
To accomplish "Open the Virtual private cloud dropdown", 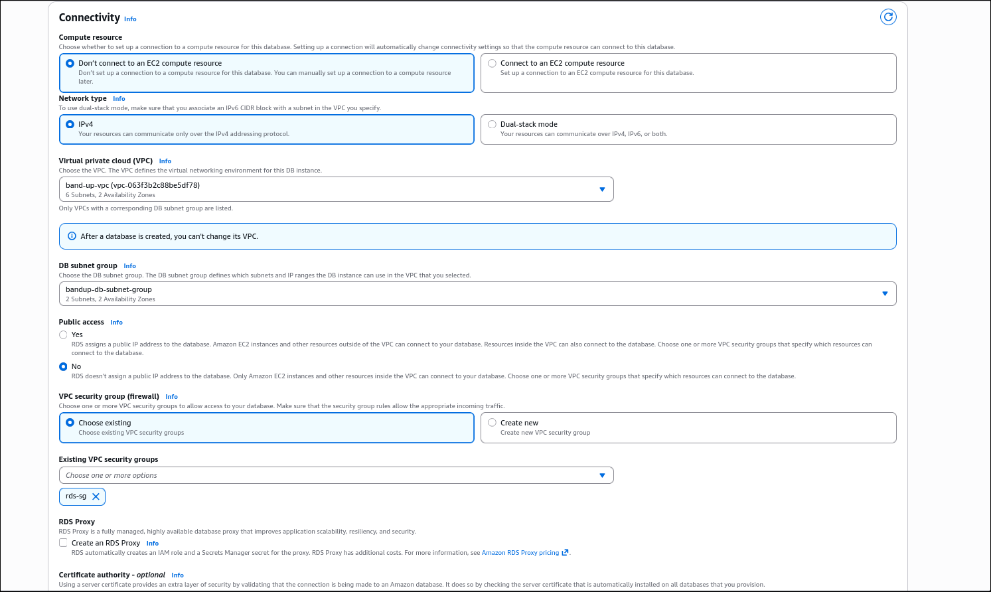I will [602, 188].
